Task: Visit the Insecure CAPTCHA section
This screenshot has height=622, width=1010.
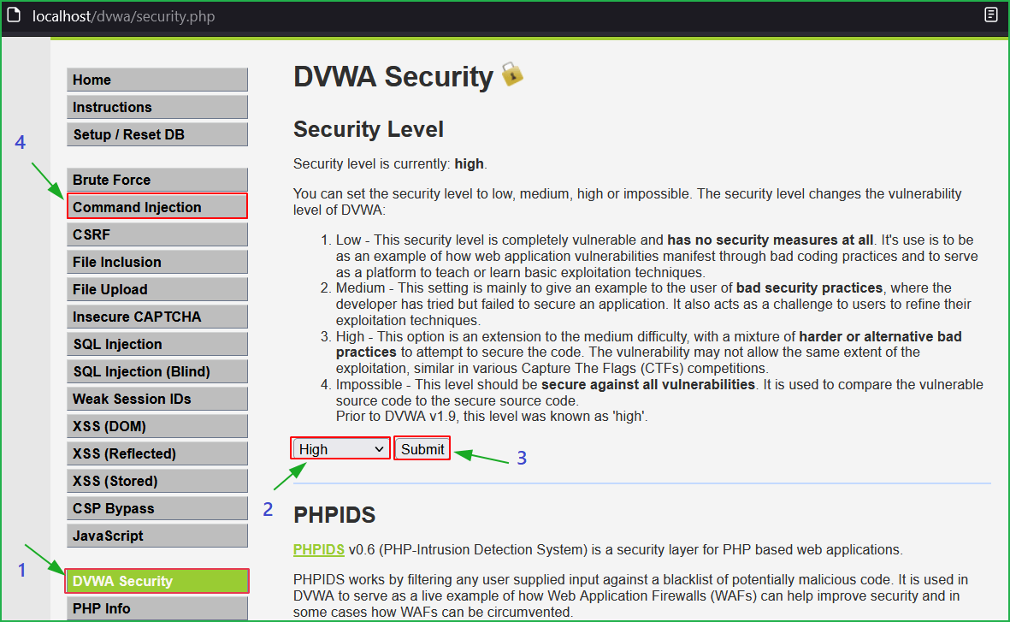Action: (x=157, y=316)
